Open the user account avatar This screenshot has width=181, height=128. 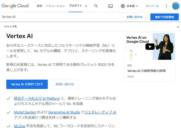(175, 6)
